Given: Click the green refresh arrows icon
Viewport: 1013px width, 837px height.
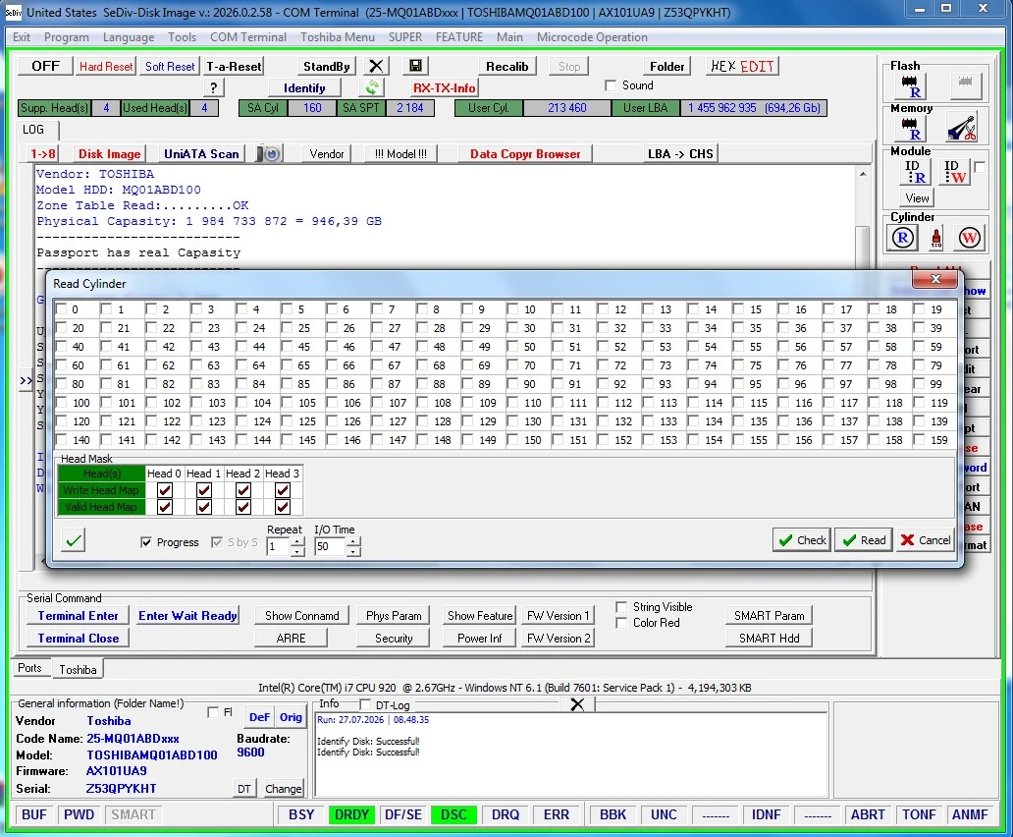Looking at the screenshot, I should coord(372,87).
